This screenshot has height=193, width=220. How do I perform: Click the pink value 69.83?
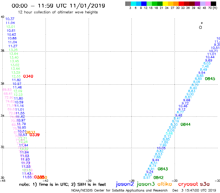(7, 90)
